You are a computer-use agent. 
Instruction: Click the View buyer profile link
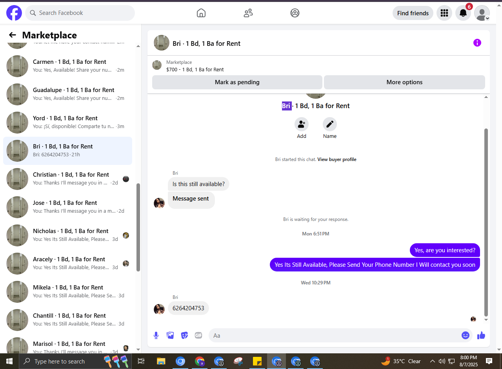[337, 159]
